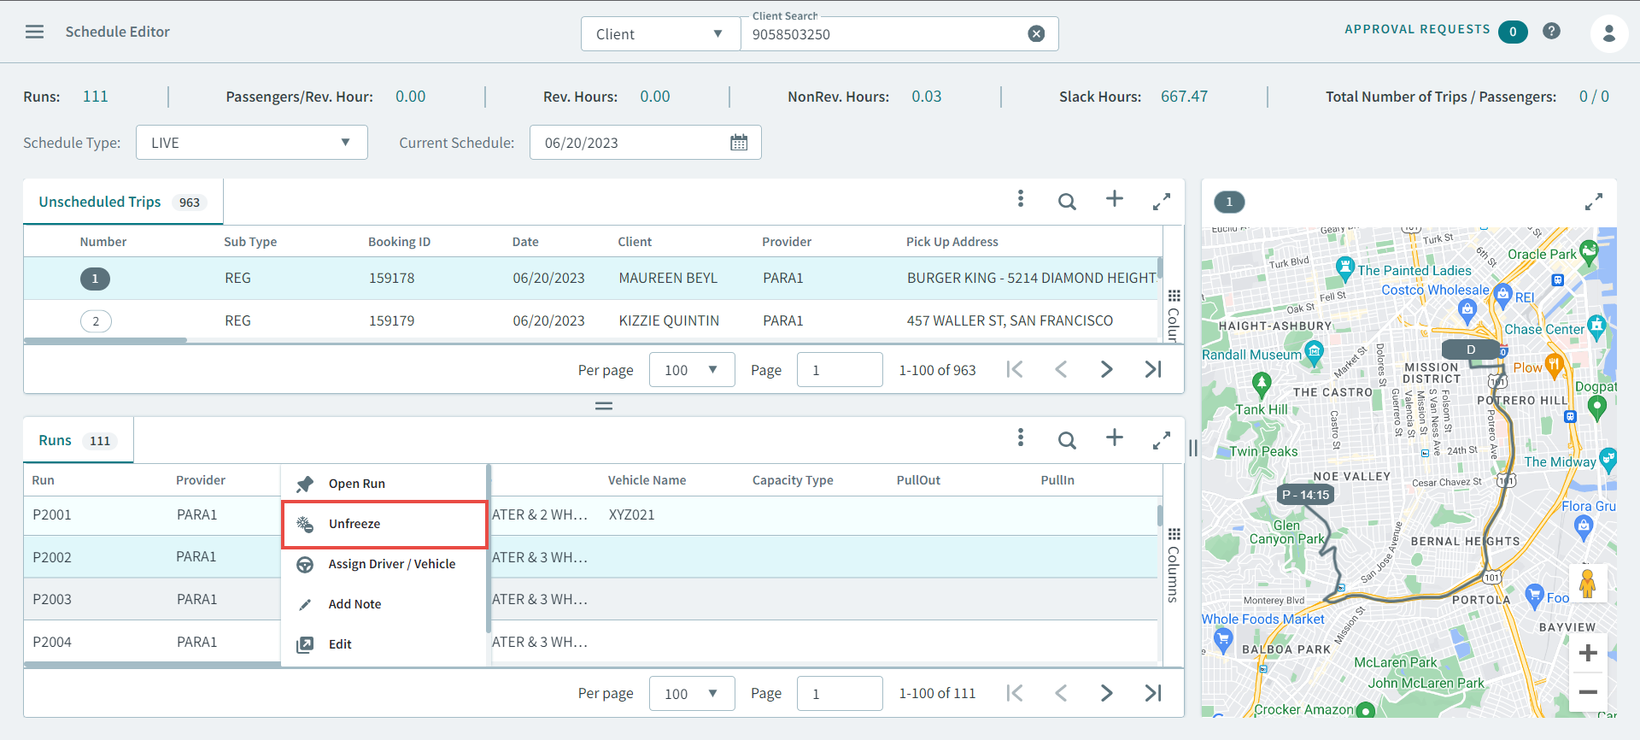Click booking ID 159179 cell

pyautogui.click(x=391, y=321)
